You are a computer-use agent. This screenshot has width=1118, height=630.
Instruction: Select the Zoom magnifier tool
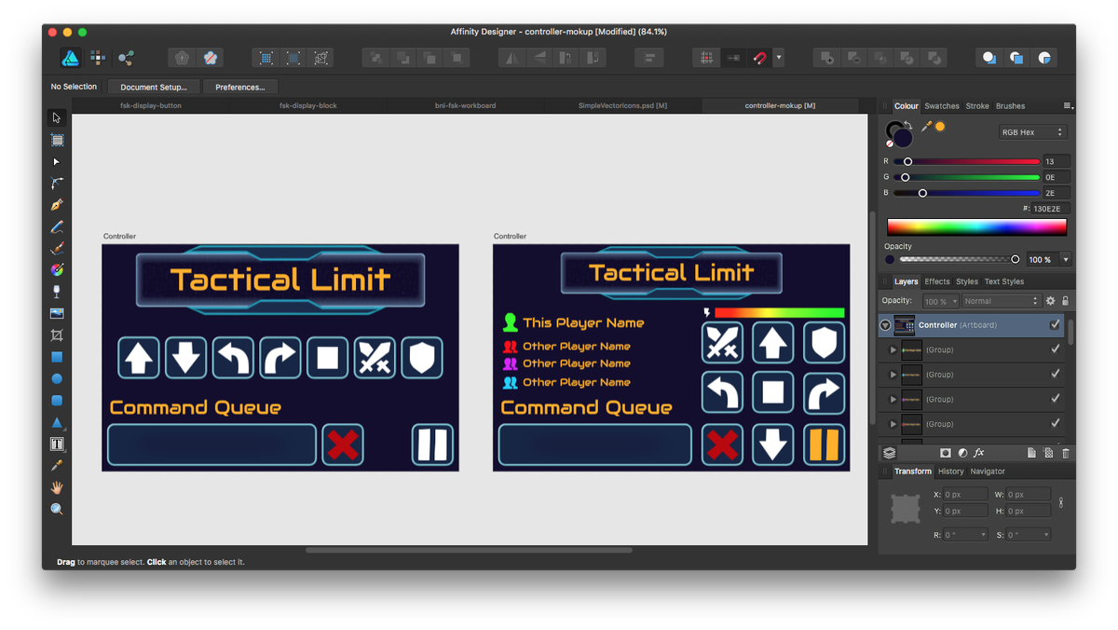click(57, 509)
